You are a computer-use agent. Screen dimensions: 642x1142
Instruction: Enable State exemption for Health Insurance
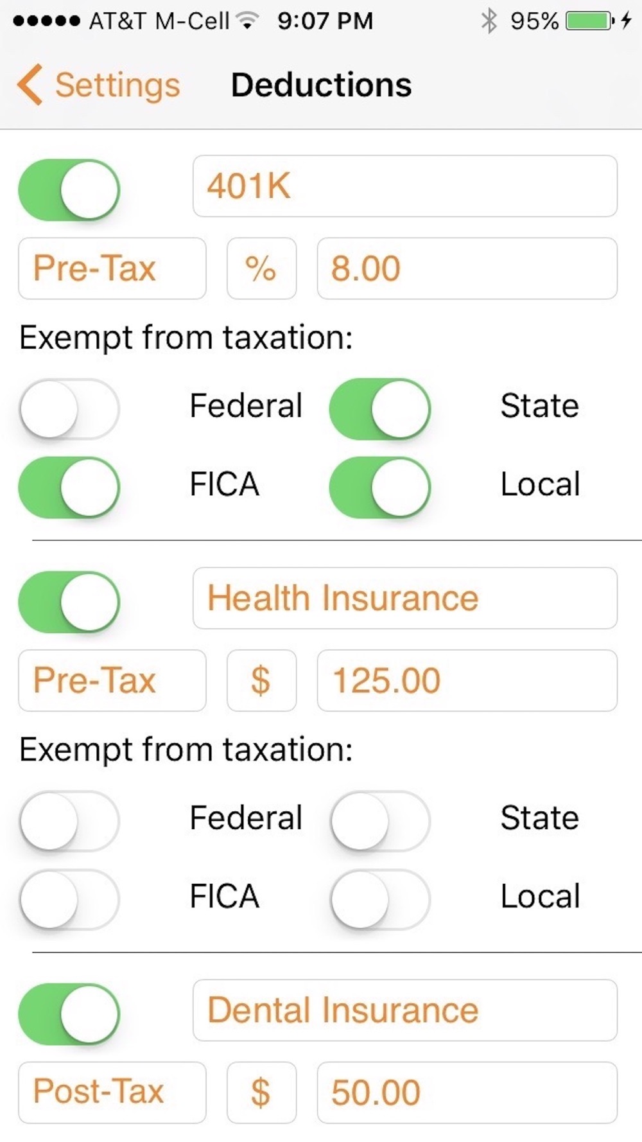379,821
